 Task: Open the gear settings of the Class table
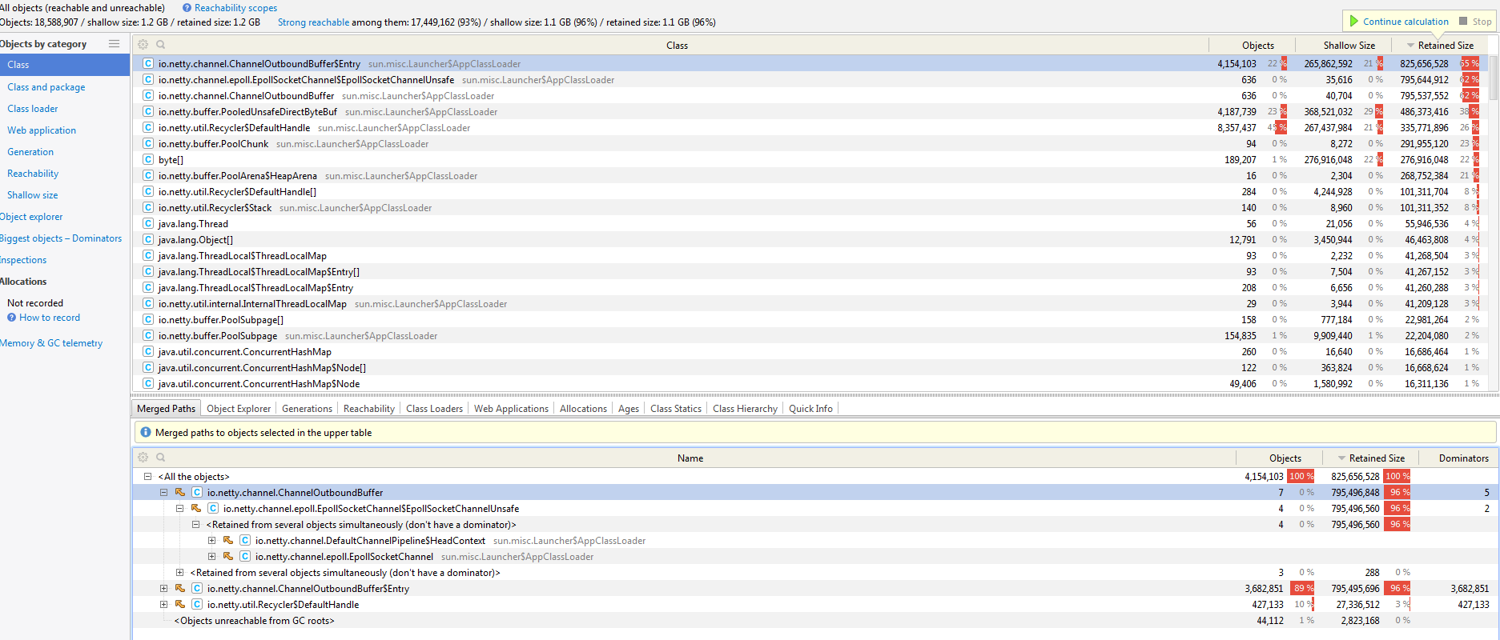tap(143, 45)
